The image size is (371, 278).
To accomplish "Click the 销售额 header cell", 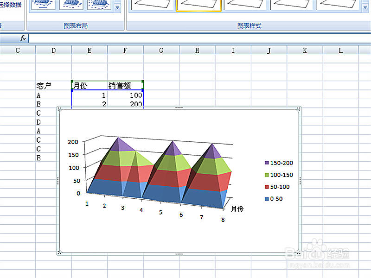I will [125, 86].
